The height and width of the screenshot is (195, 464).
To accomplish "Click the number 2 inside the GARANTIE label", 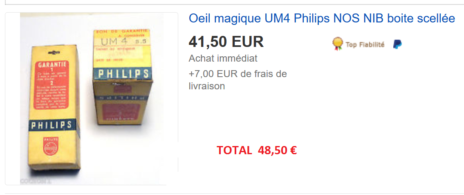I will (52, 83).
